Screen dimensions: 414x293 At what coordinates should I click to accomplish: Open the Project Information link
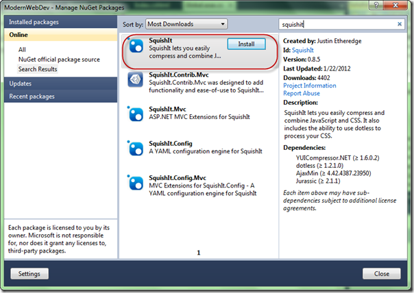point(309,86)
